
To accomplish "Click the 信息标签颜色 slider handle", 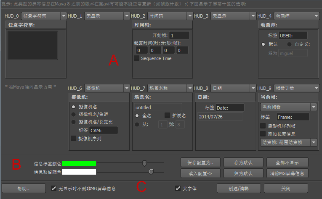I will [144, 163].
